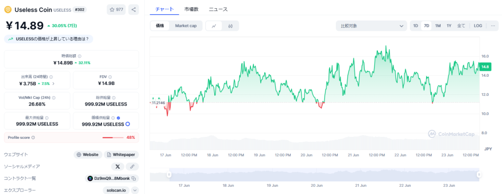Expand the explorer list chevron

pos(135,190)
